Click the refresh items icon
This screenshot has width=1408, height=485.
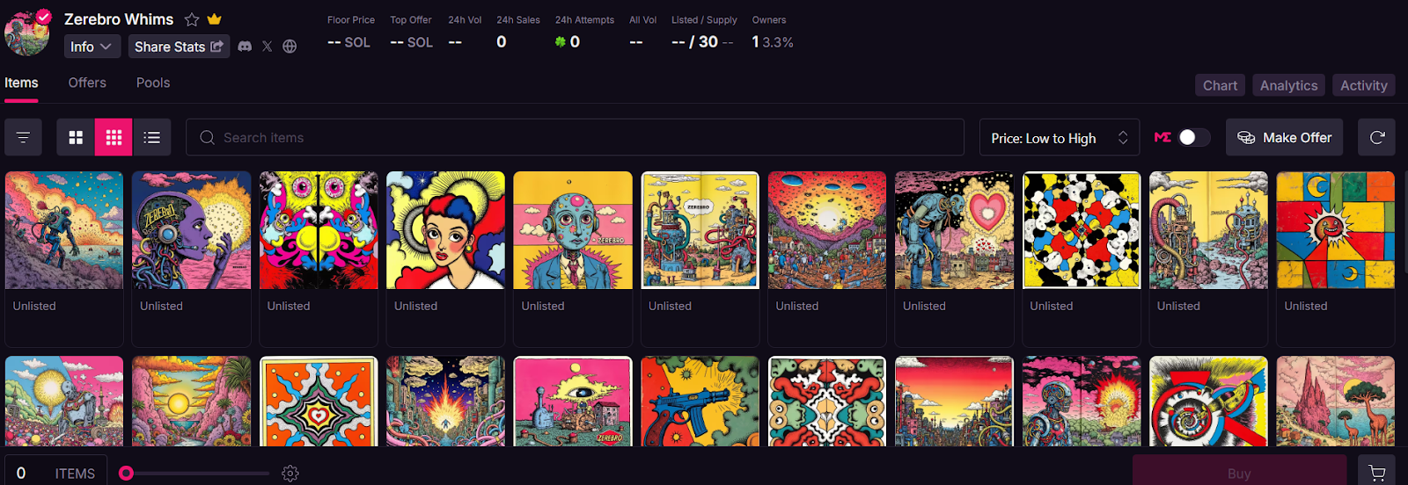pyautogui.click(x=1377, y=137)
